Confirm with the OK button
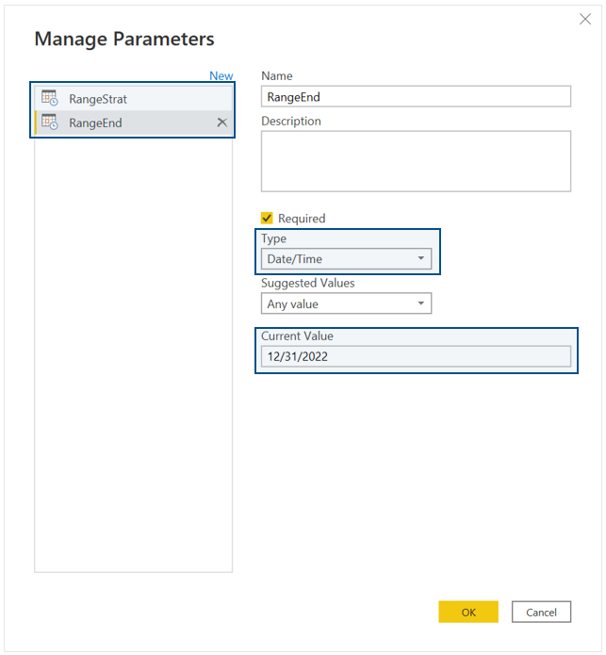This screenshot has height=655, width=606. 468,612
